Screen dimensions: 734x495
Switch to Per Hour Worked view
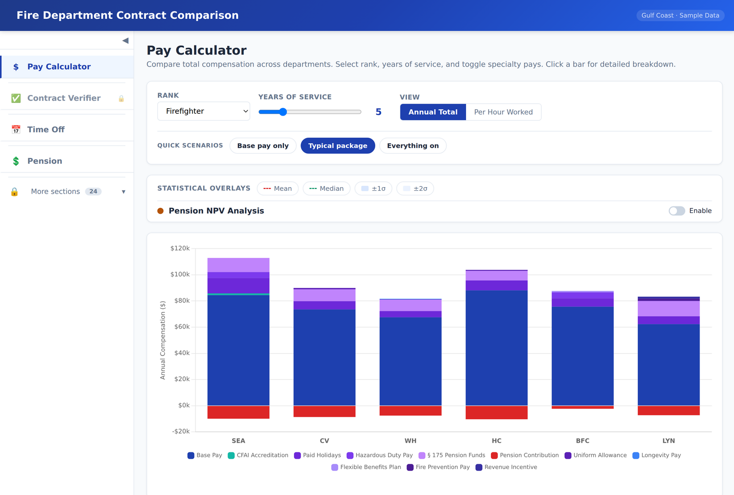pos(503,112)
